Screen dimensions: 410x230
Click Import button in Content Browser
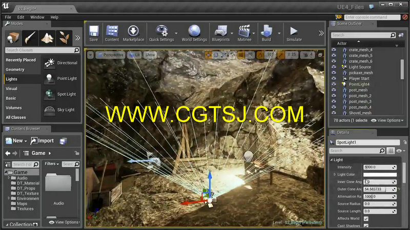pyautogui.click(x=42, y=141)
